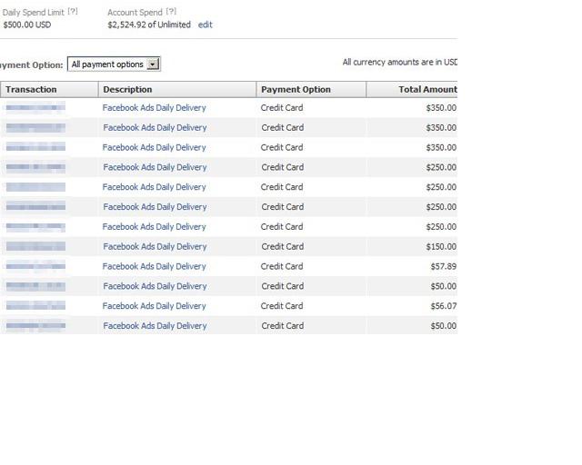
Task: Click the $57.89 total amount
Action: (x=443, y=266)
